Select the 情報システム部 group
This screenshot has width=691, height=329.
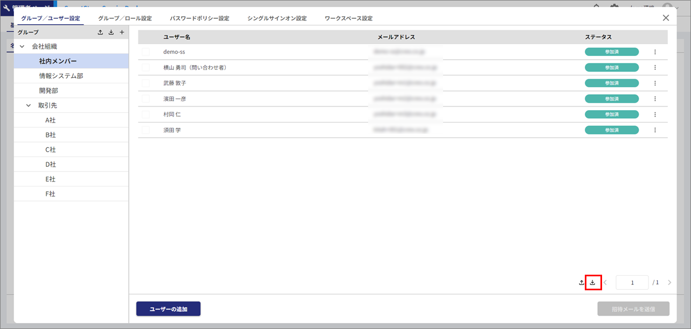pyautogui.click(x=61, y=76)
